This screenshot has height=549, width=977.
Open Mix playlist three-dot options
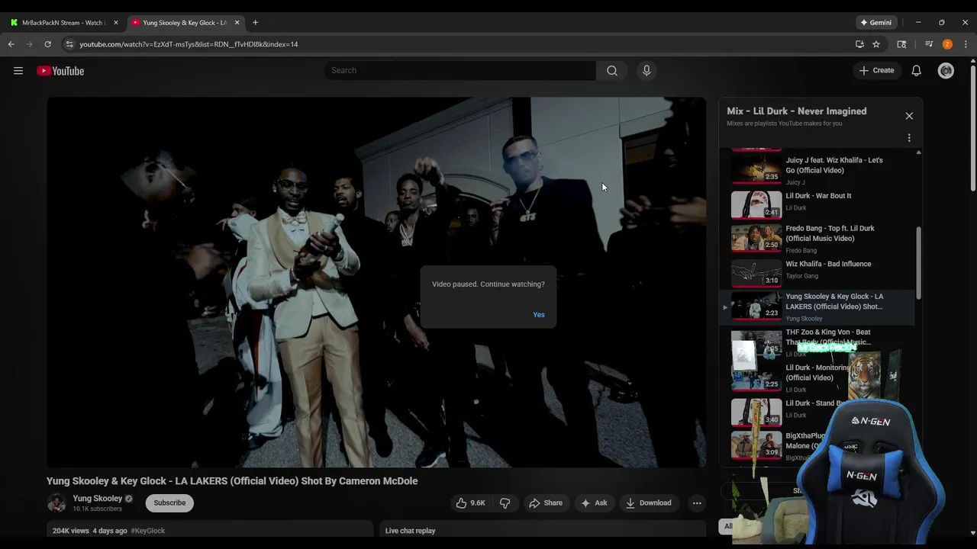tap(909, 138)
